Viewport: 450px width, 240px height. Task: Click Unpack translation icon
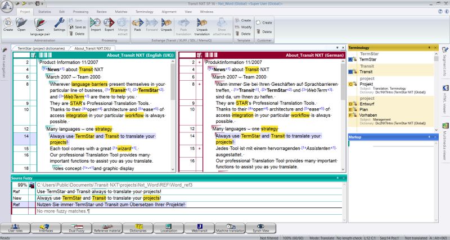(202, 26)
